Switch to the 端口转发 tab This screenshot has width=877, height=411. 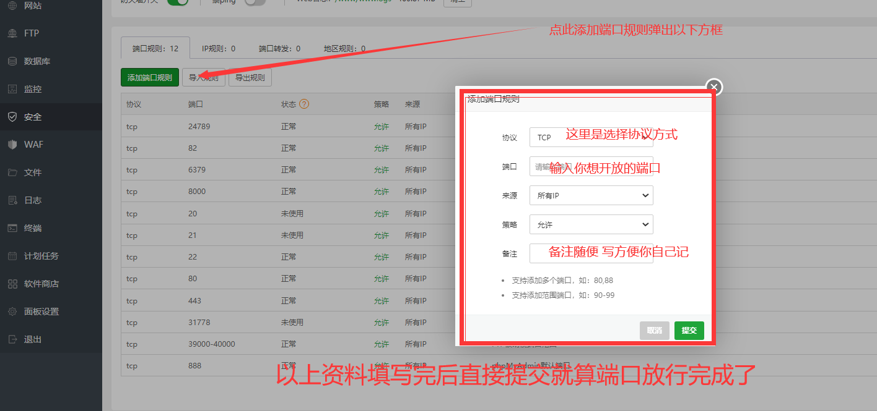coord(279,48)
